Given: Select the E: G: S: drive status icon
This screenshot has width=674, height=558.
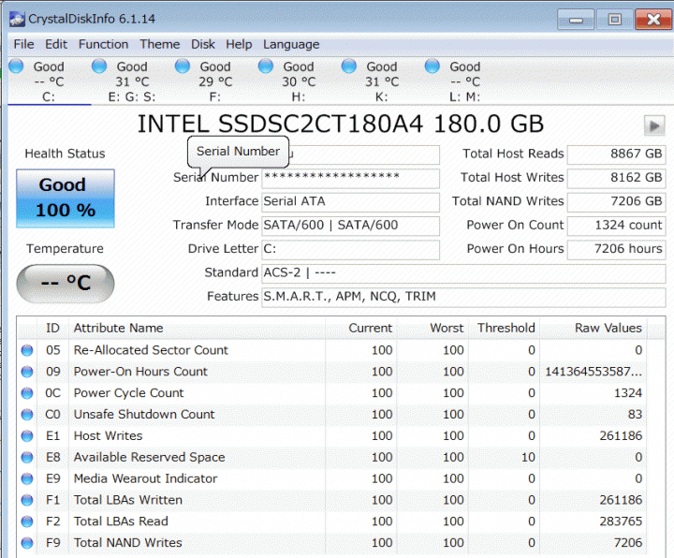Looking at the screenshot, I should pos(99,66).
